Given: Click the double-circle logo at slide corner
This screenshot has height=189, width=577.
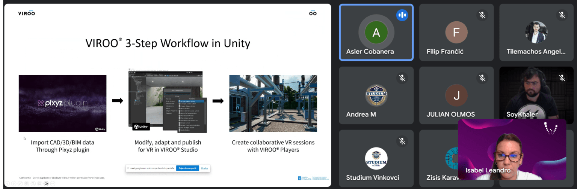Looking at the screenshot, I should point(313,13).
